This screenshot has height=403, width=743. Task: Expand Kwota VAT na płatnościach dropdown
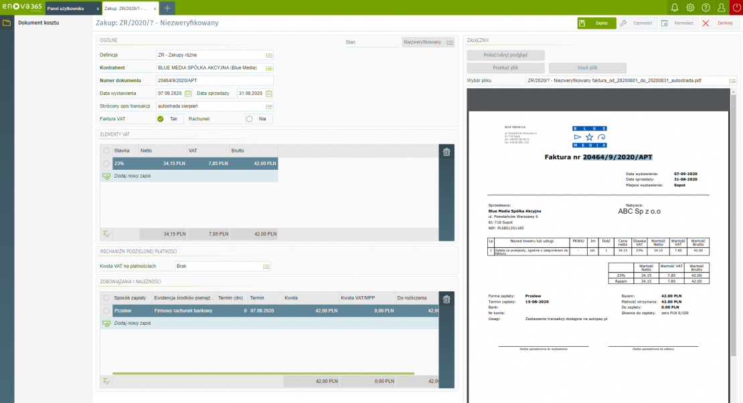(x=266, y=266)
